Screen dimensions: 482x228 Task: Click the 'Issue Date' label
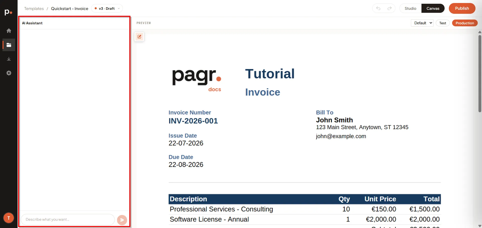coord(183,136)
